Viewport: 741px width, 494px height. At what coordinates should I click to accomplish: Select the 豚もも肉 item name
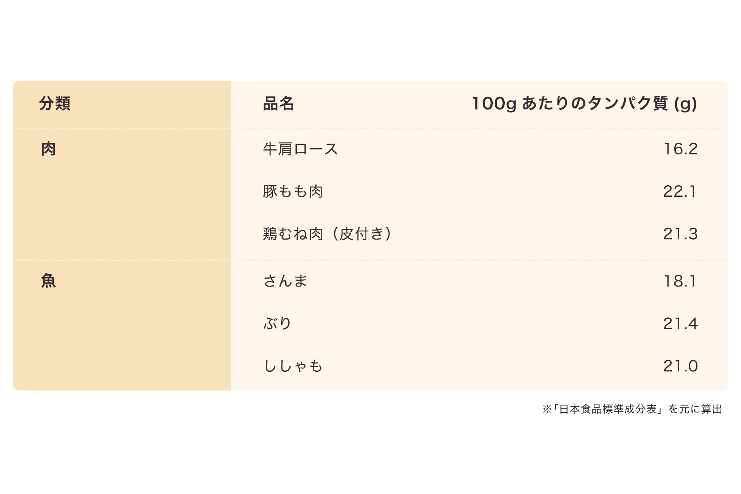pos(293,191)
